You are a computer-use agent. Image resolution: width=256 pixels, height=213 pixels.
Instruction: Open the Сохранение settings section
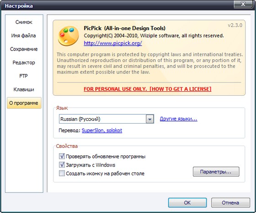point(24,49)
